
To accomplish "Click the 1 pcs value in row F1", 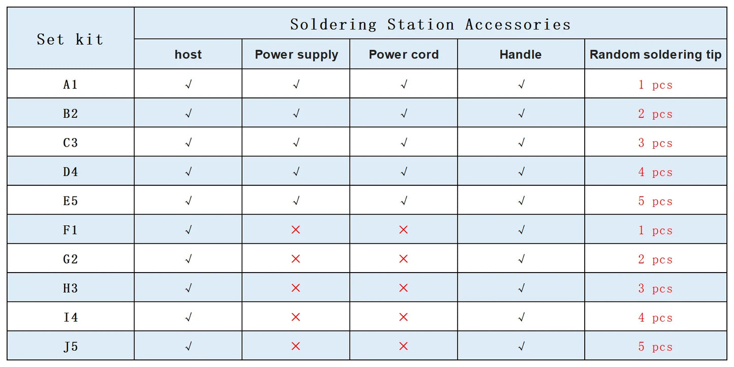I will (x=655, y=230).
